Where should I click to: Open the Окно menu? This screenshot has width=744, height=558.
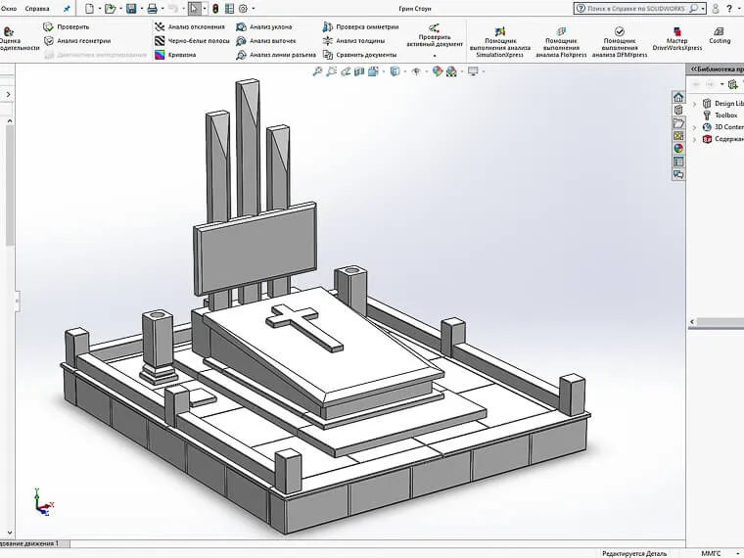pyautogui.click(x=10, y=8)
